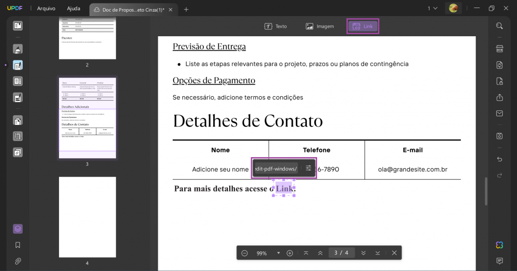
Task: Click the ola@grandesite.com.br email cell
Action: tap(412, 169)
